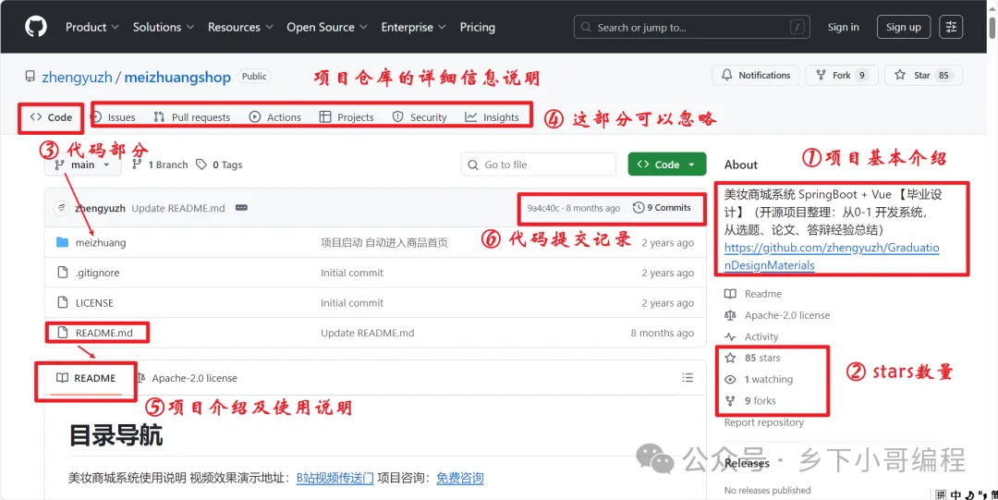Image resolution: width=998 pixels, height=500 pixels.
Task: Open the Product menu
Action: click(92, 27)
